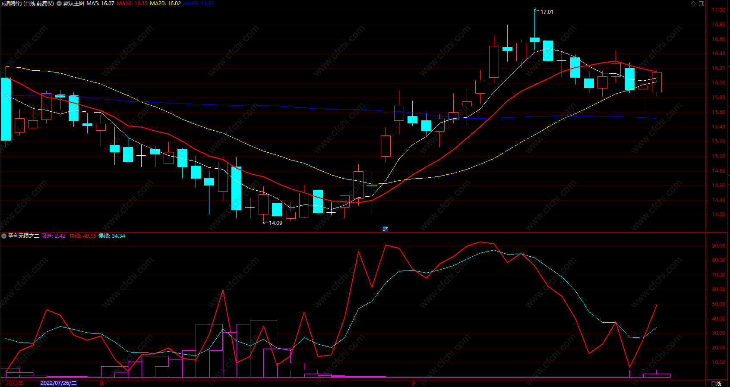This screenshot has height=387, width=730.
Task: Click the first large cyan candlestick at left
Action: [6, 109]
